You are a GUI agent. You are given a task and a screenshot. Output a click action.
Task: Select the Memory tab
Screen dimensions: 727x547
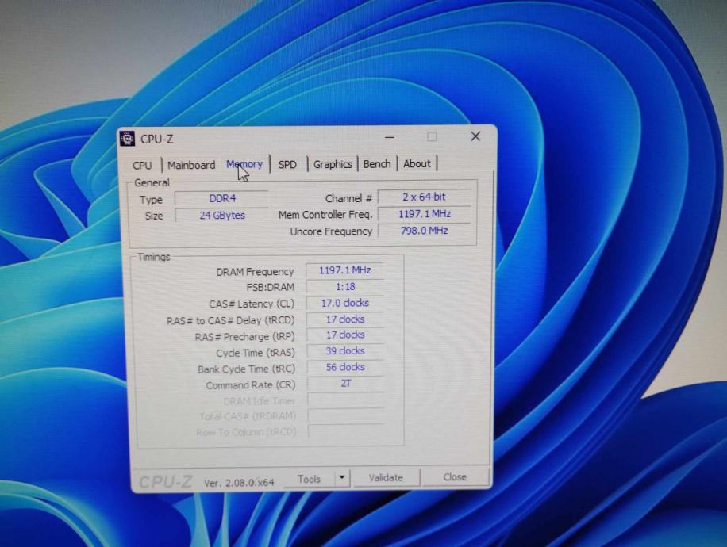[x=244, y=164]
